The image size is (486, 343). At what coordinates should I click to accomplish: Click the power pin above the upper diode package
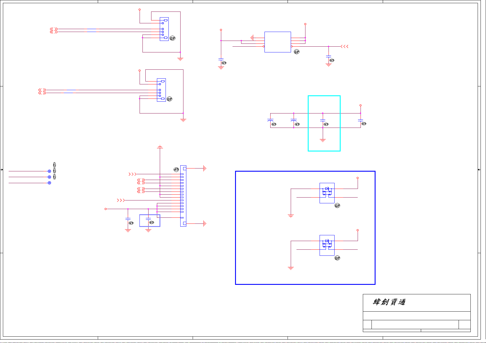pos(358,178)
